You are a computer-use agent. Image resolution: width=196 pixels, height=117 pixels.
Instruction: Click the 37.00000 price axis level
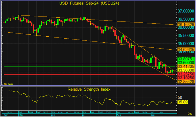click(186, 11)
